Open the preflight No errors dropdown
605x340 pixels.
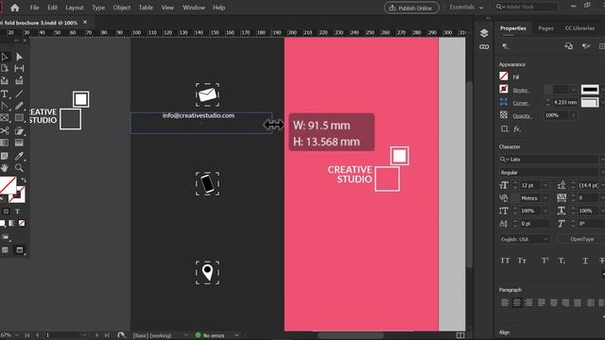tap(236, 335)
